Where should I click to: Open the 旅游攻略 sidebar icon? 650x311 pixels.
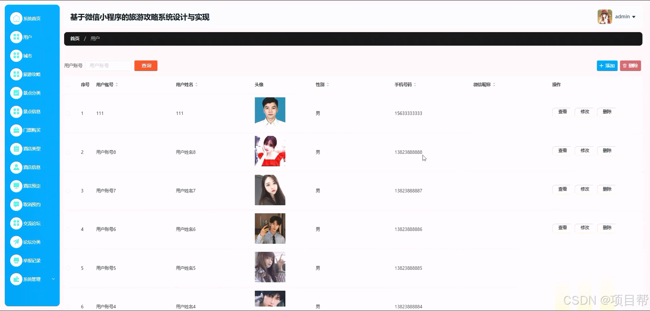tap(16, 74)
